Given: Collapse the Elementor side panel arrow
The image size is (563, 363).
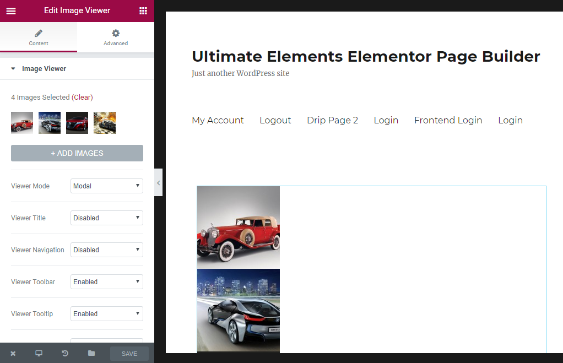Looking at the screenshot, I should coord(158,182).
